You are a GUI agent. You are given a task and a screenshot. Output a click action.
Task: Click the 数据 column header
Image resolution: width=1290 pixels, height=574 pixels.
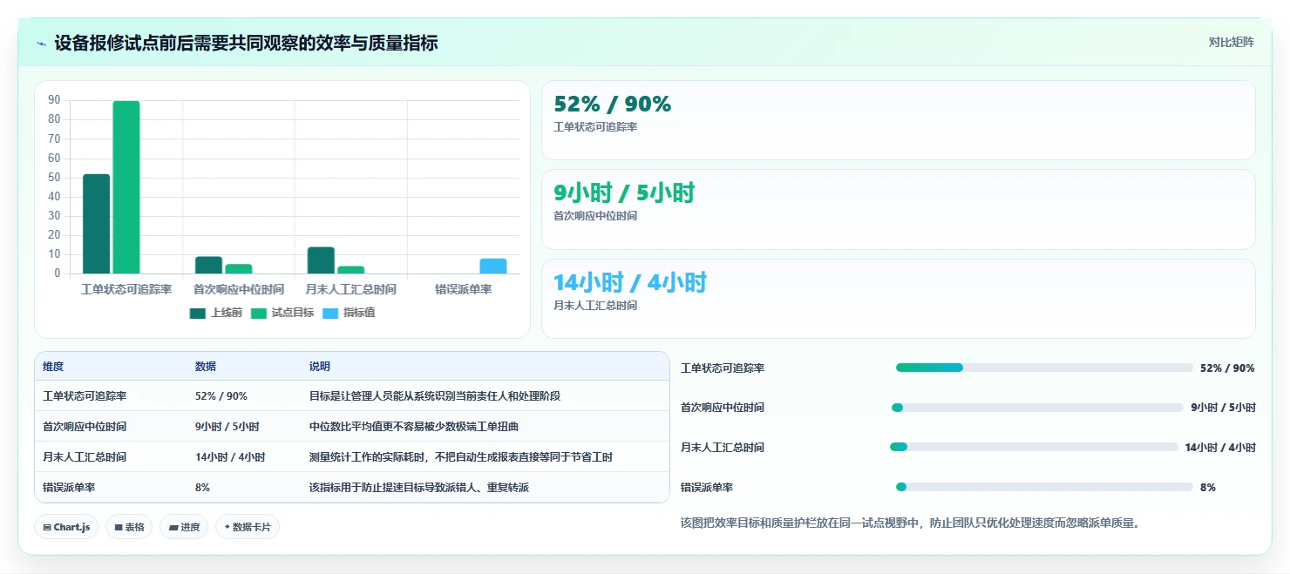point(206,367)
